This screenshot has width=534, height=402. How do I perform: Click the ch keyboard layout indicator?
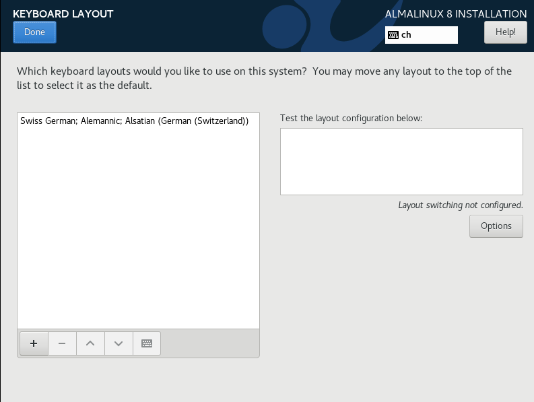(x=422, y=35)
